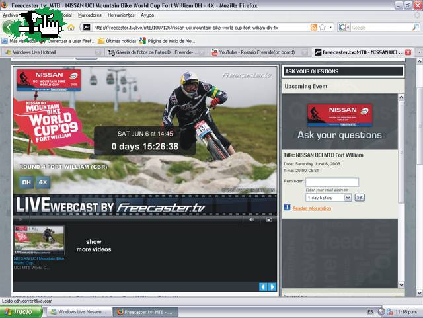Click the Freecaster.tv Firefox taskbar button
This screenshot has height=318, width=423.
[x=145, y=312]
